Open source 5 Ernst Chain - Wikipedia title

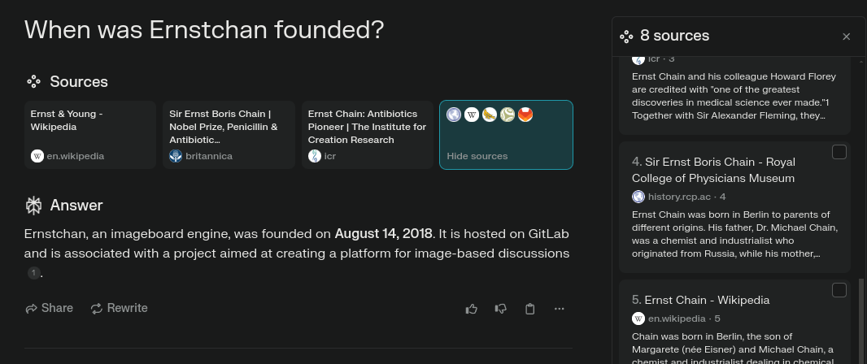tap(700, 300)
